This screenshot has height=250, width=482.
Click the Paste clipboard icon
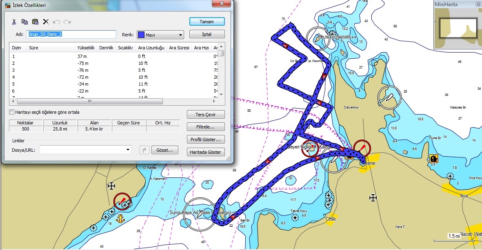(x=36, y=22)
